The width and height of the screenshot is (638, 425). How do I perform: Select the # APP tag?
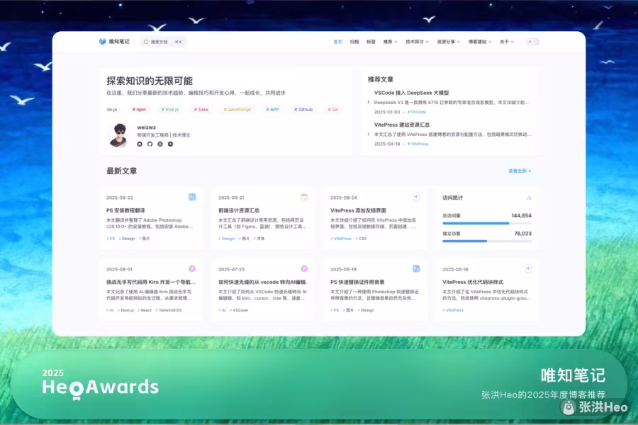tap(272, 109)
